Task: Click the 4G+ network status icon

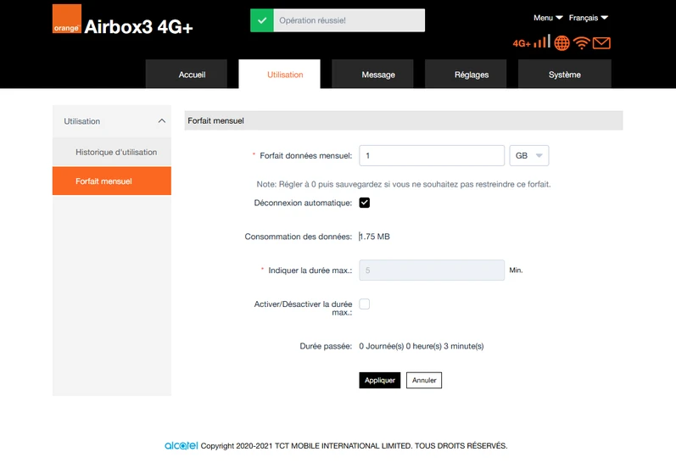Action: click(x=522, y=43)
